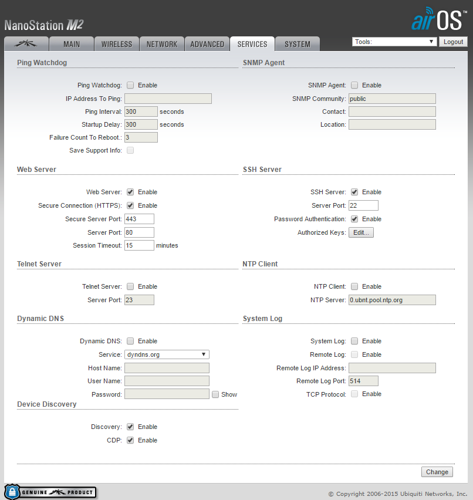This screenshot has width=473, height=500.
Task: Click the SNMP Location field
Action: pyautogui.click(x=392, y=124)
